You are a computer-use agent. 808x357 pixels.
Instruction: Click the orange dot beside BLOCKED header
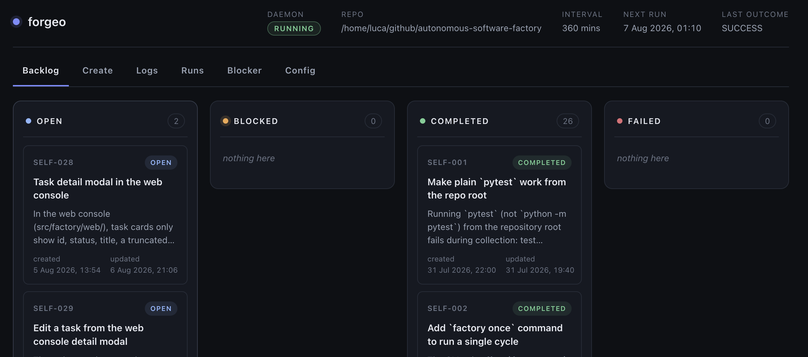(x=226, y=121)
